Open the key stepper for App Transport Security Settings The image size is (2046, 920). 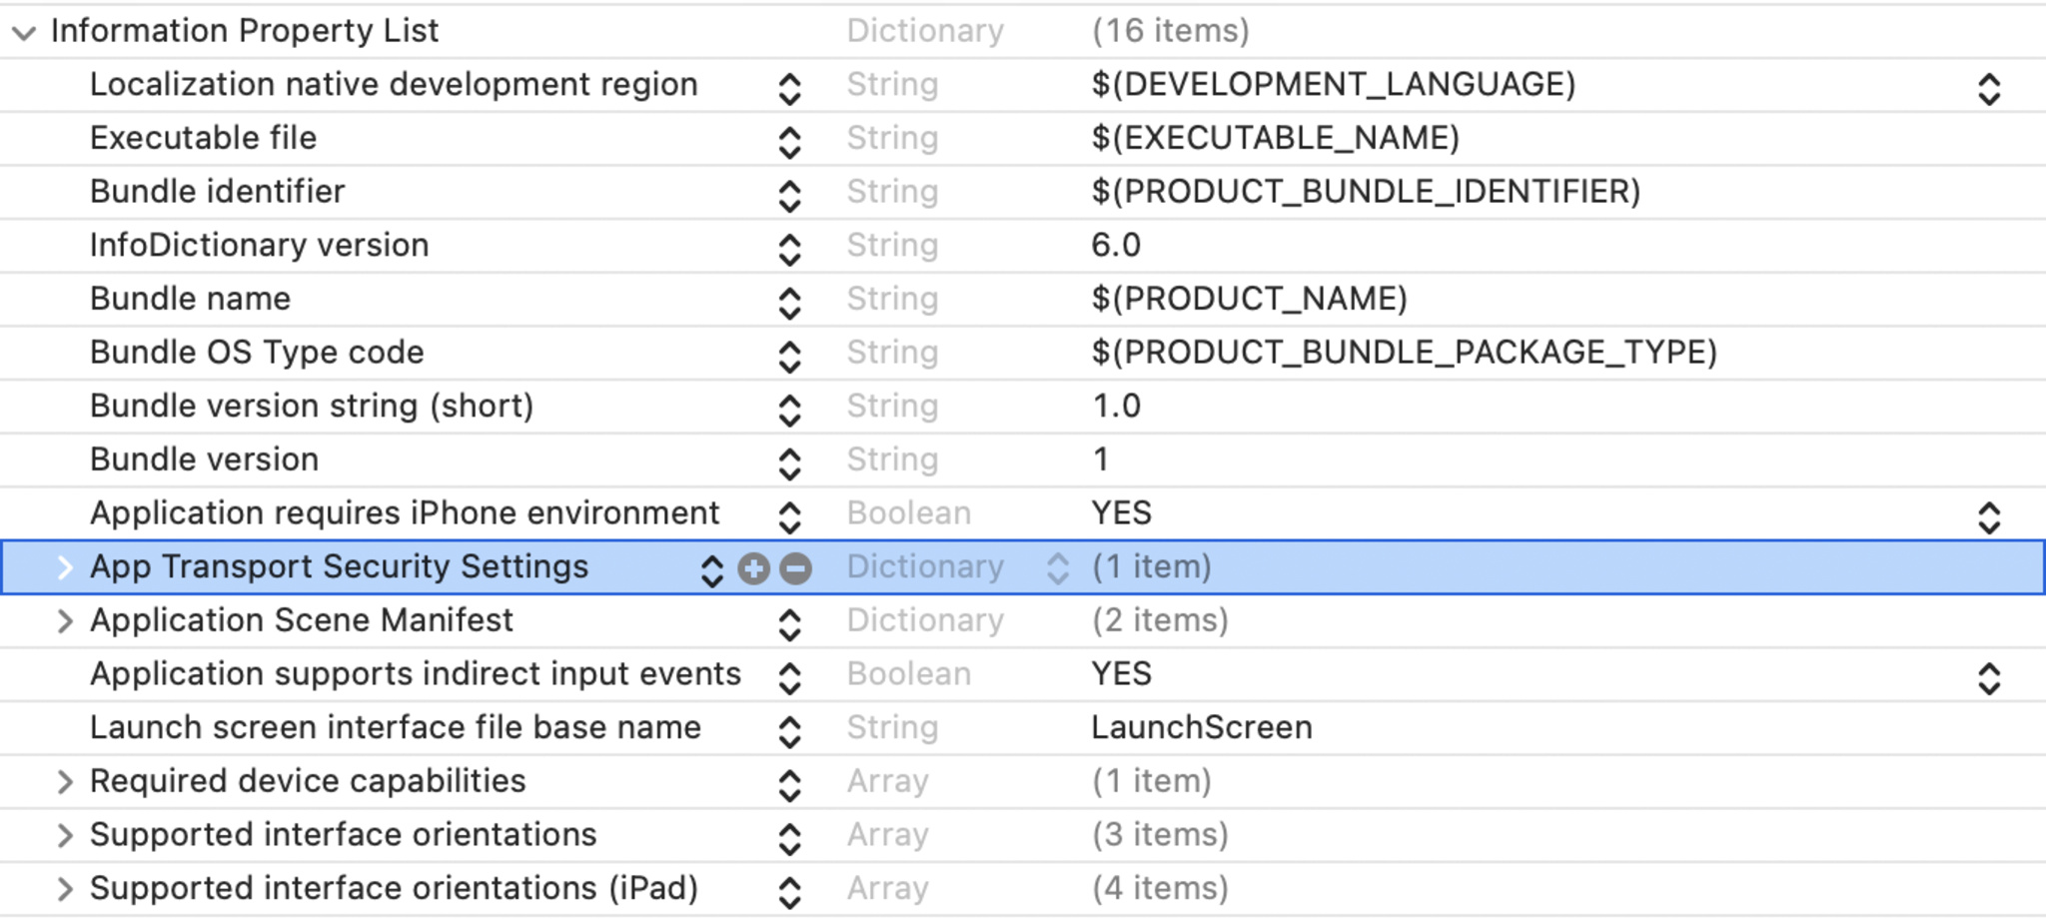pyautogui.click(x=711, y=570)
